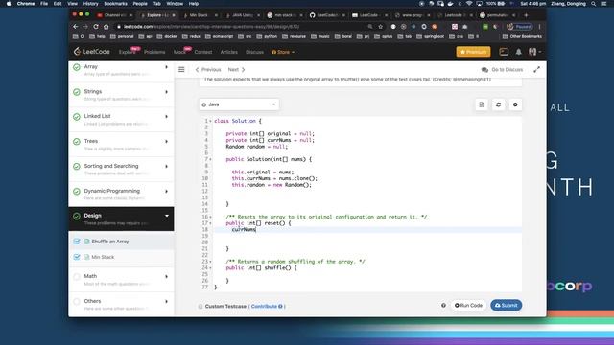Viewport: 614px width, 345px height.
Task: Click the empty circle beside Math
Action: pos(77,277)
